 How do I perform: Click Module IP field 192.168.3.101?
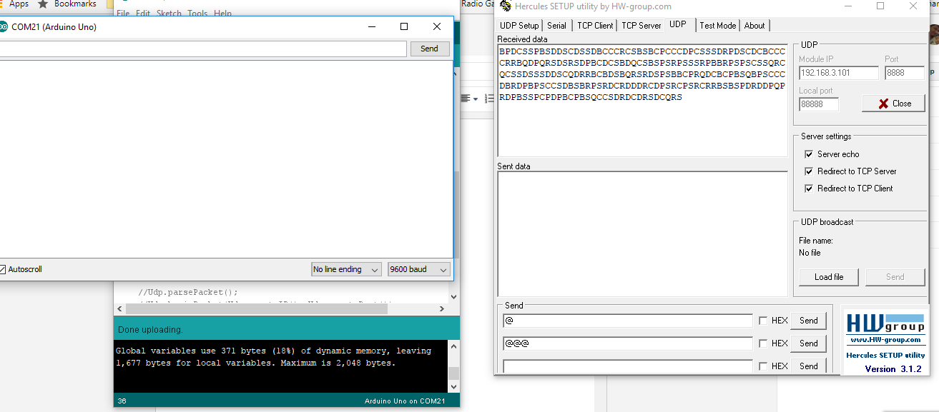(x=838, y=73)
